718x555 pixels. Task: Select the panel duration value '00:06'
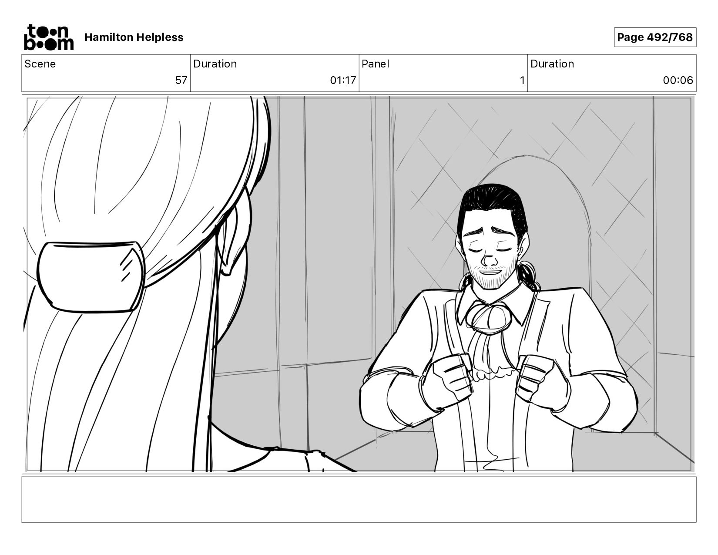pyautogui.click(x=678, y=81)
